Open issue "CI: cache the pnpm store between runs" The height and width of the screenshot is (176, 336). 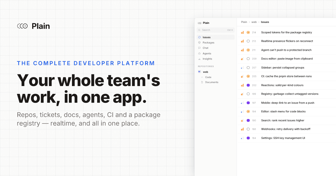[286, 76]
